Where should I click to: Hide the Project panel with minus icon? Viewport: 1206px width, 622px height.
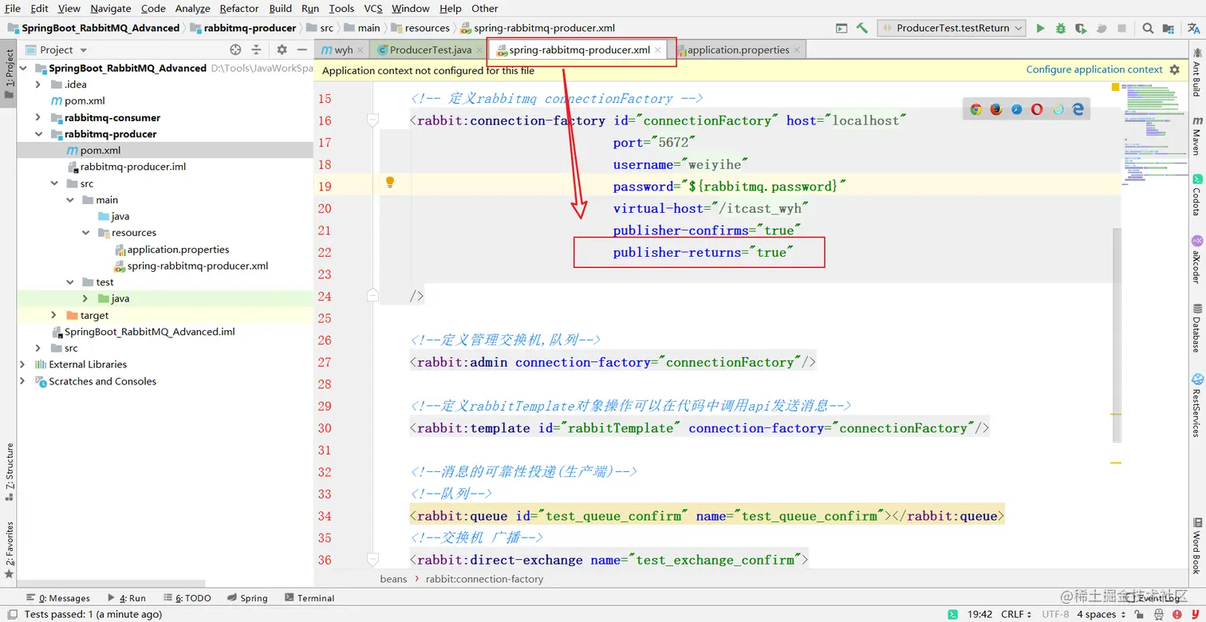tap(302, 49)
